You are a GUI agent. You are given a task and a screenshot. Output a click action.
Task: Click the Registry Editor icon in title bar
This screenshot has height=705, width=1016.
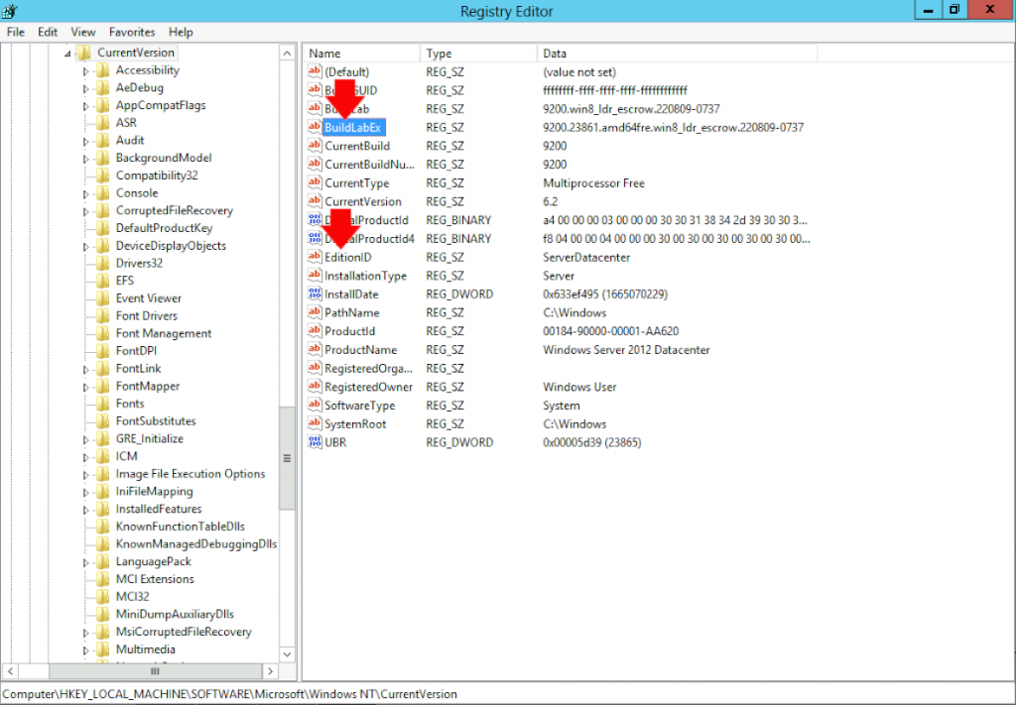10,11
